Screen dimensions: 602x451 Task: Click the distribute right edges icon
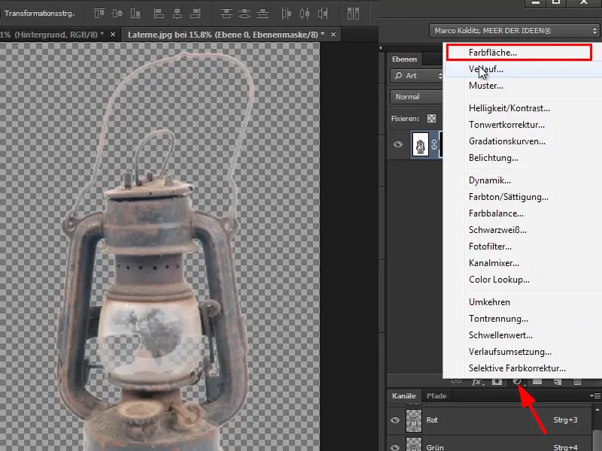pyautogui.click(x=323, y=14)
